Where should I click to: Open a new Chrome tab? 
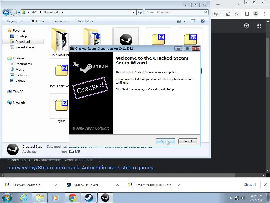[x=218, y=5]
